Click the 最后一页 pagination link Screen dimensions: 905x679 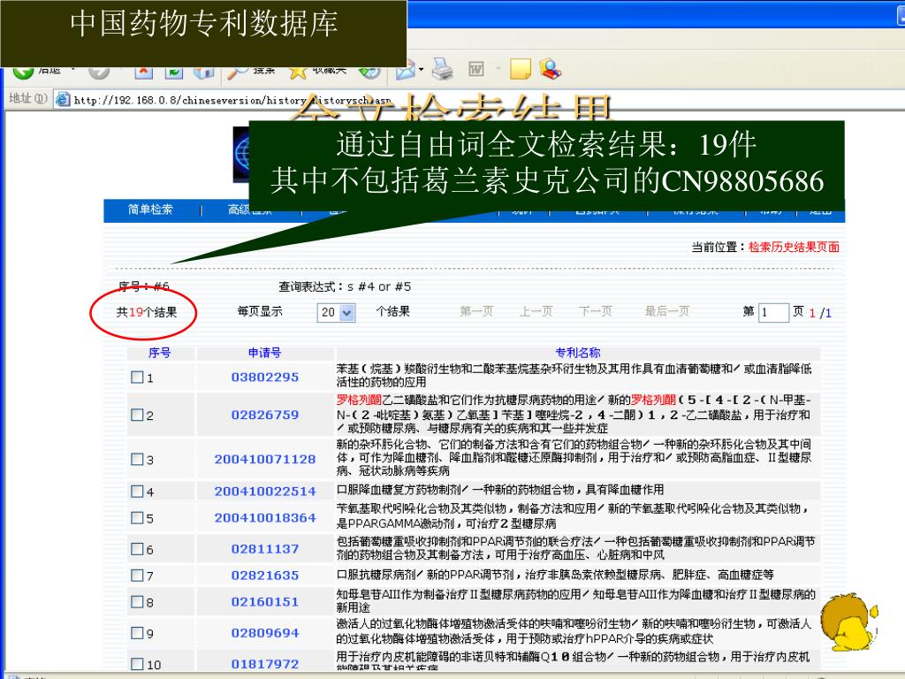click(667, 311)
